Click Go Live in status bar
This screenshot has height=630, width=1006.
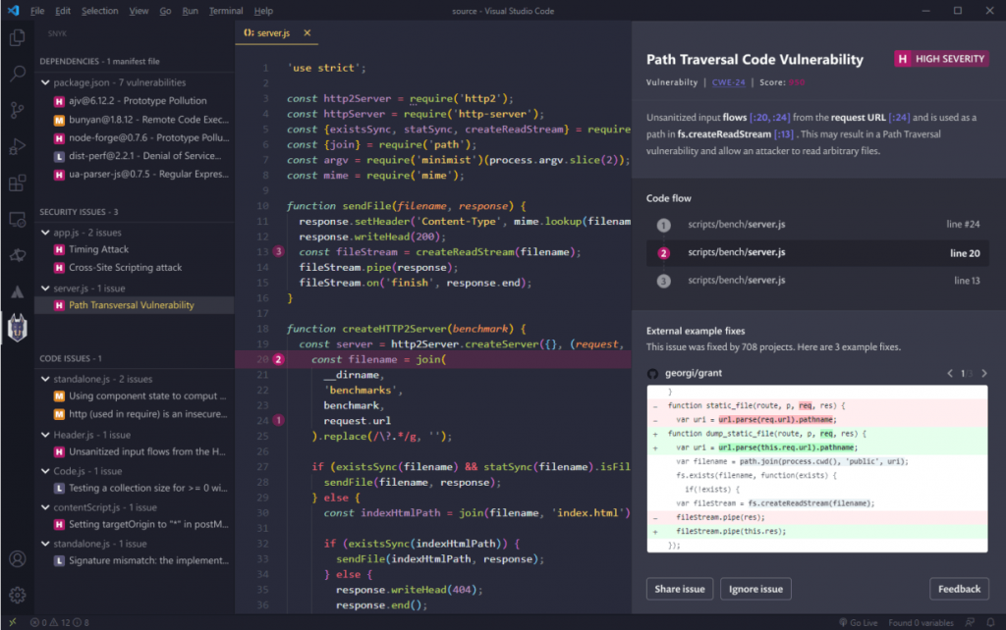coord(858,622)
